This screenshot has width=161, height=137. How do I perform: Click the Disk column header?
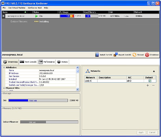click(x=121, y=12)
